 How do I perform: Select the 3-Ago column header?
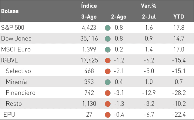coord(89,17)
